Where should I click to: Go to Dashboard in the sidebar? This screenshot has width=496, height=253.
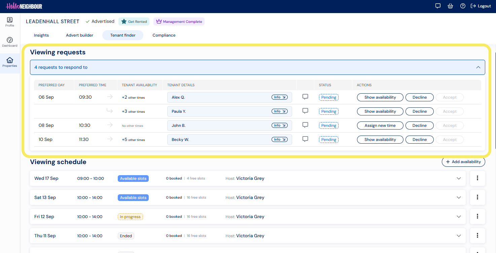pyautogui.click(x=10, y=42)
